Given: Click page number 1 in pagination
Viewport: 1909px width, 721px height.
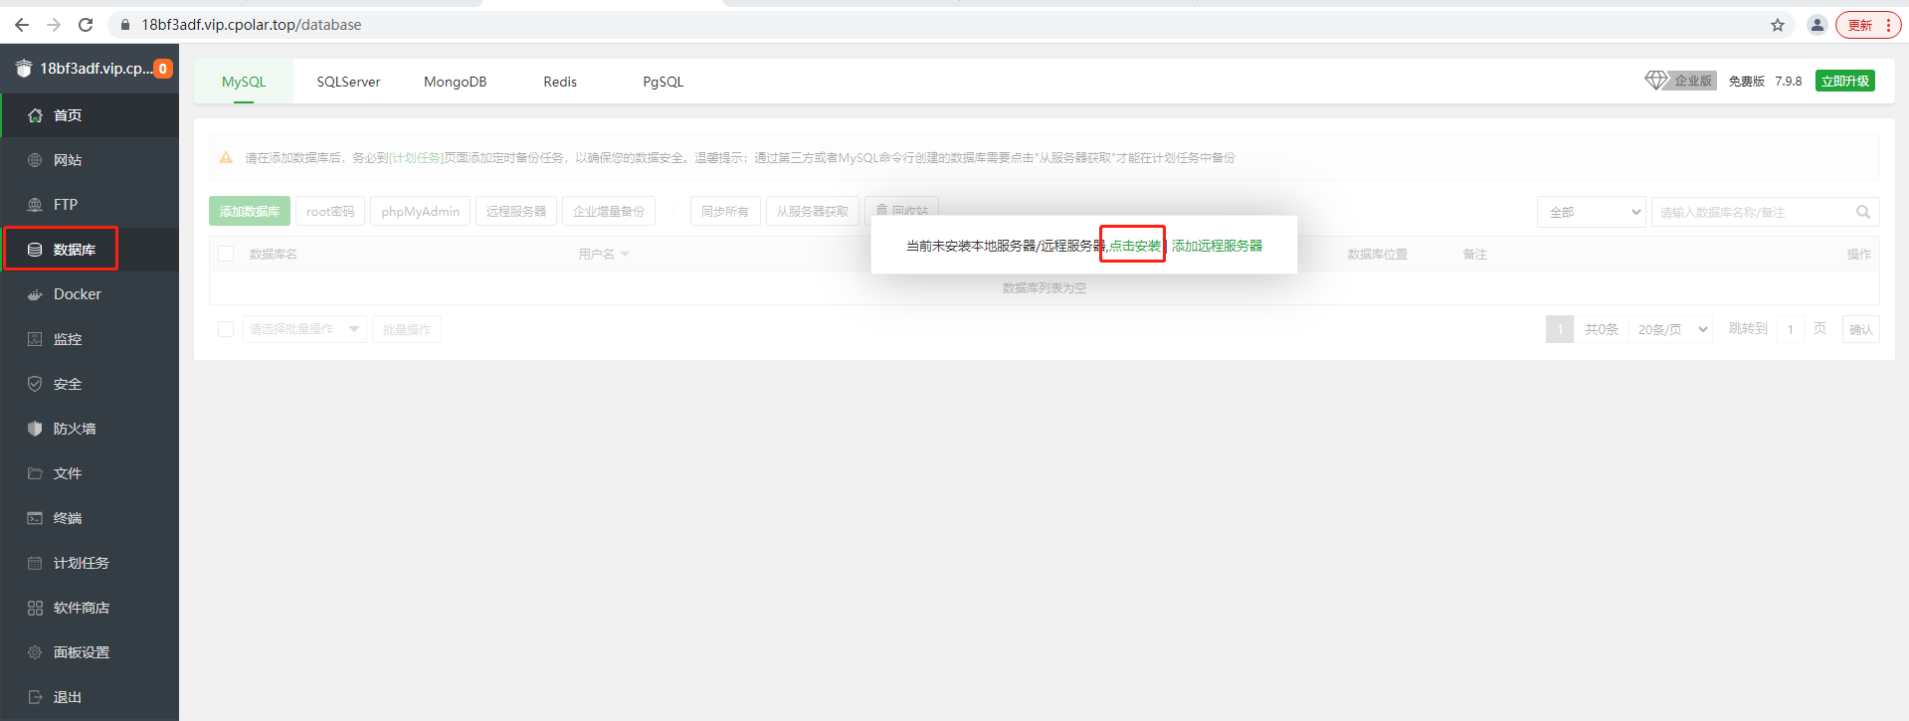Looking at the screenshot, I should coord(1560,329).
